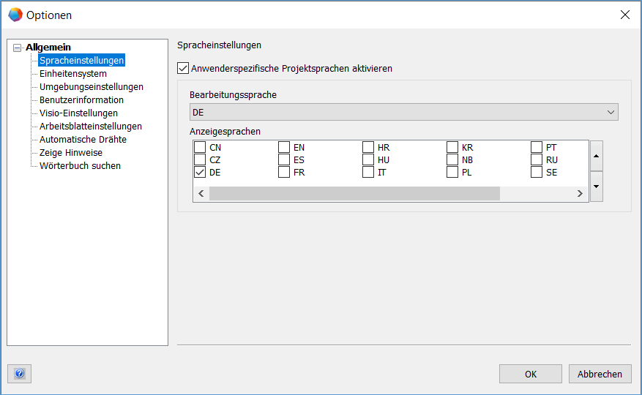Collapse the Allgemein tree node
The image size is (642, 395).
(x=18, y=48)
